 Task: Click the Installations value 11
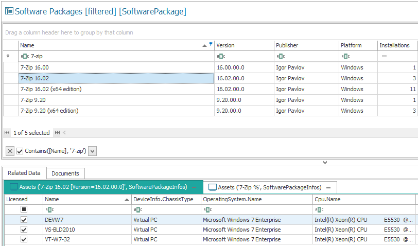pyautogui.click(x=413, y=89)
